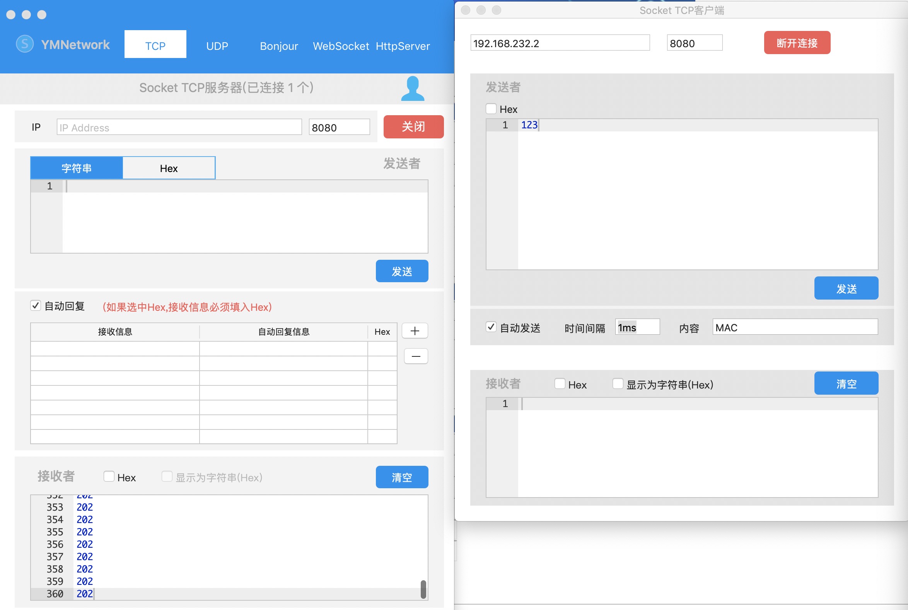Click the YMNetwork logo icon

pyautogui.click(x=24, y=44)
